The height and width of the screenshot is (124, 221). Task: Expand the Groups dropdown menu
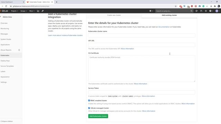(23, 11)
